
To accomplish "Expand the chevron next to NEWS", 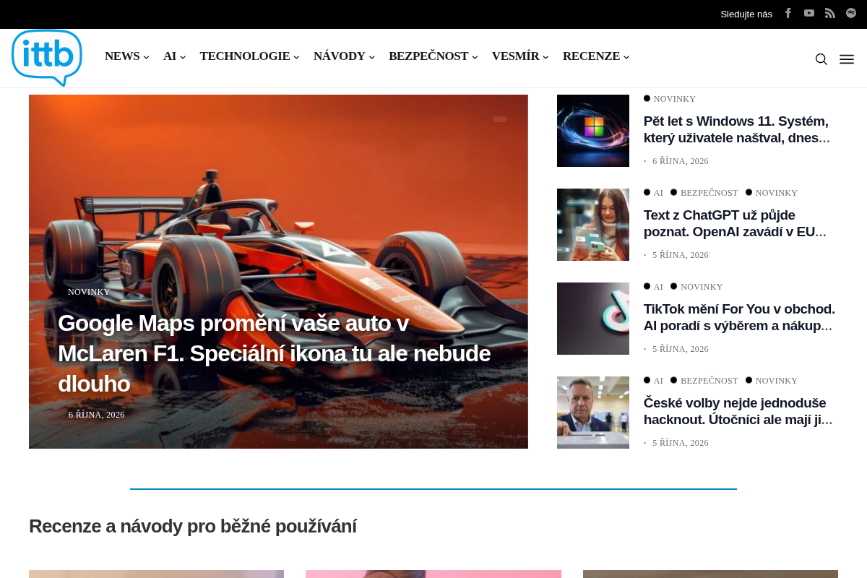I will (146, 57).
